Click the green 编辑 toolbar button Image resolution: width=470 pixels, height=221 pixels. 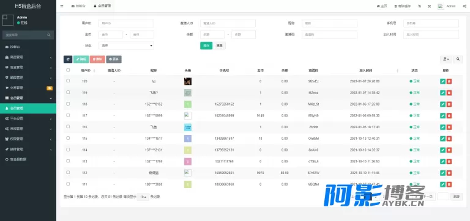click(81, 59)
